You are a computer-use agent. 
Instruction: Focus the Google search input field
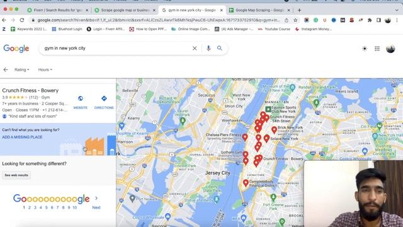[x=117, y=48]
